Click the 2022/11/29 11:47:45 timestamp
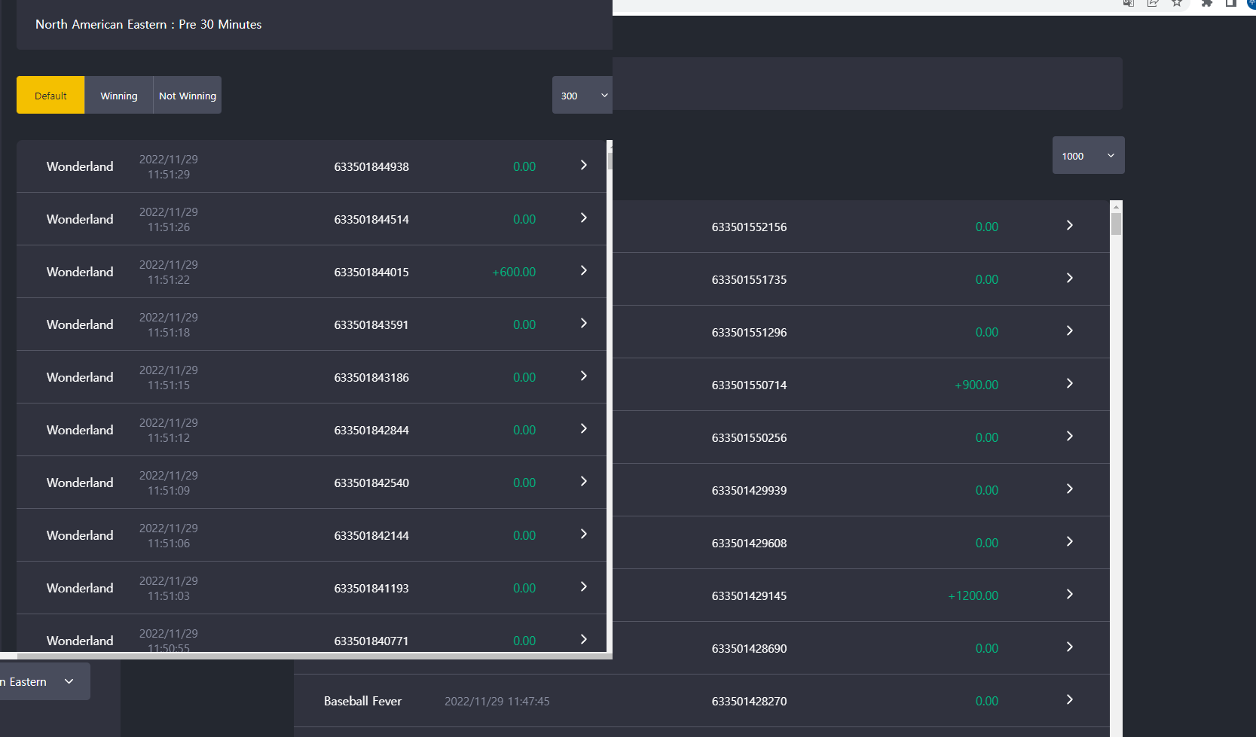 [x=497, y=701]
